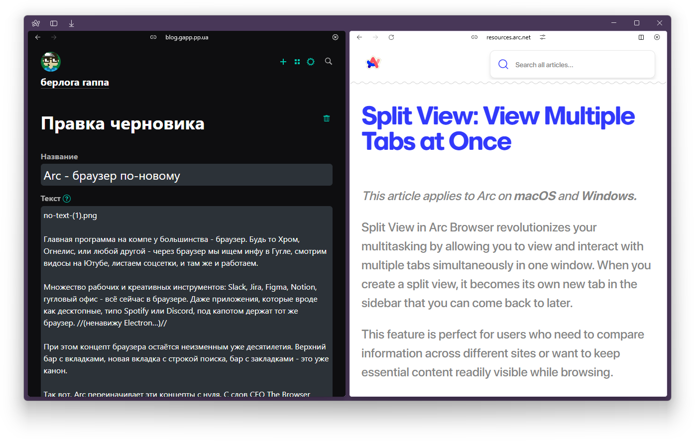Reload the resources.arc.net pane
Image resolution: width=695 pixels, height=441 pixels.
pos(391,37)
